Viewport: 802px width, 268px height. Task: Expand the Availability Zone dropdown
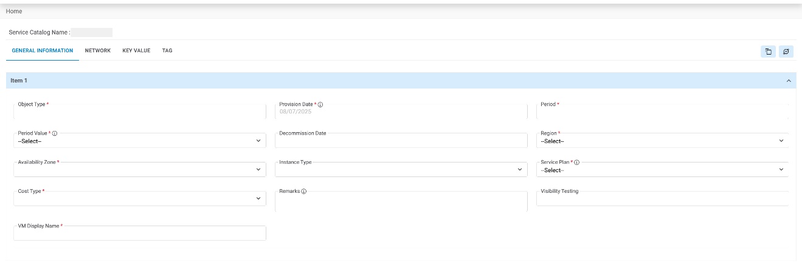coord(139,170)
